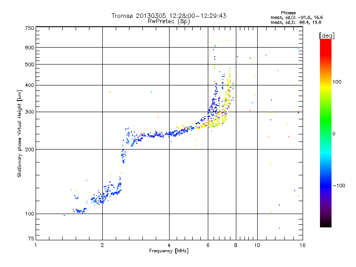Click the x-axis tick label "2"
Viewport: 356px width, 267px height.
pos(102,245)
